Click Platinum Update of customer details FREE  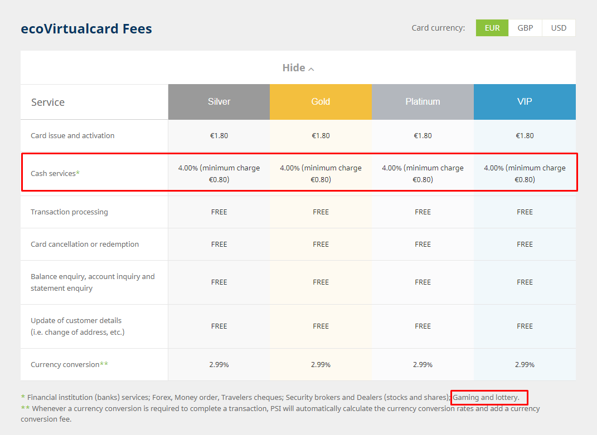[x=423, y=326]
